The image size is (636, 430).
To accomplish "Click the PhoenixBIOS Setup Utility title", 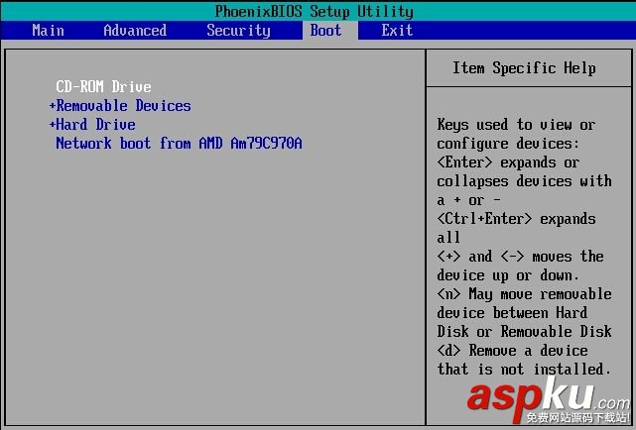I will 314,11.
